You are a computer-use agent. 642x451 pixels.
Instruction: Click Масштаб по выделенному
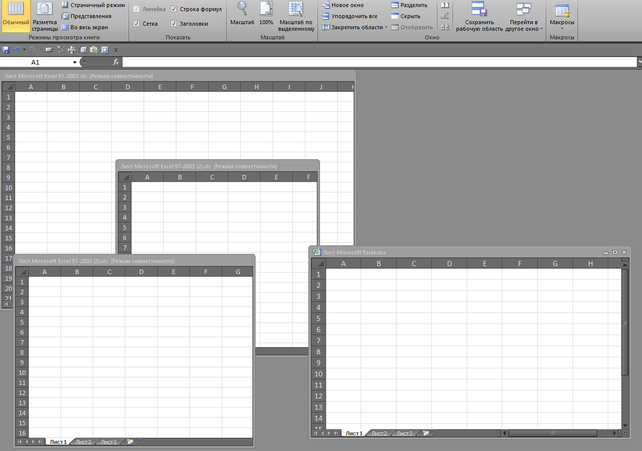[x=296, y=16]
